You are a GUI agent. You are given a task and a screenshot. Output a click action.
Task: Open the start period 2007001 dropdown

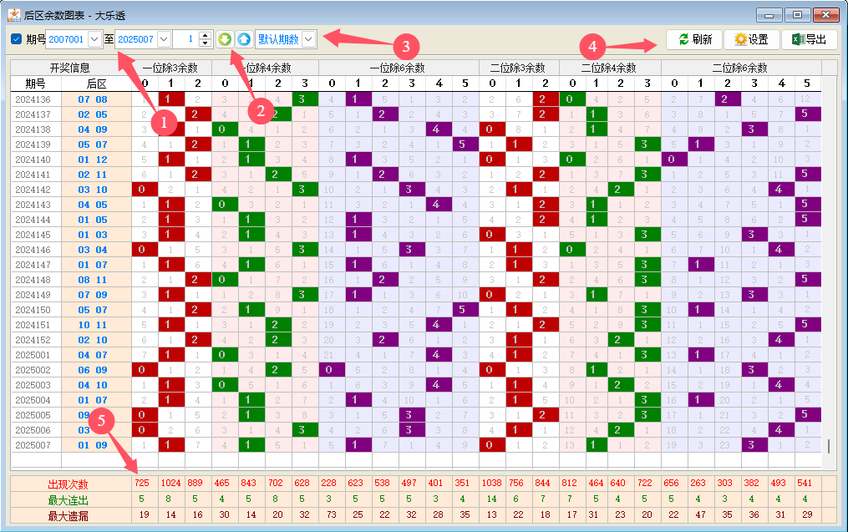coord(94,39)
